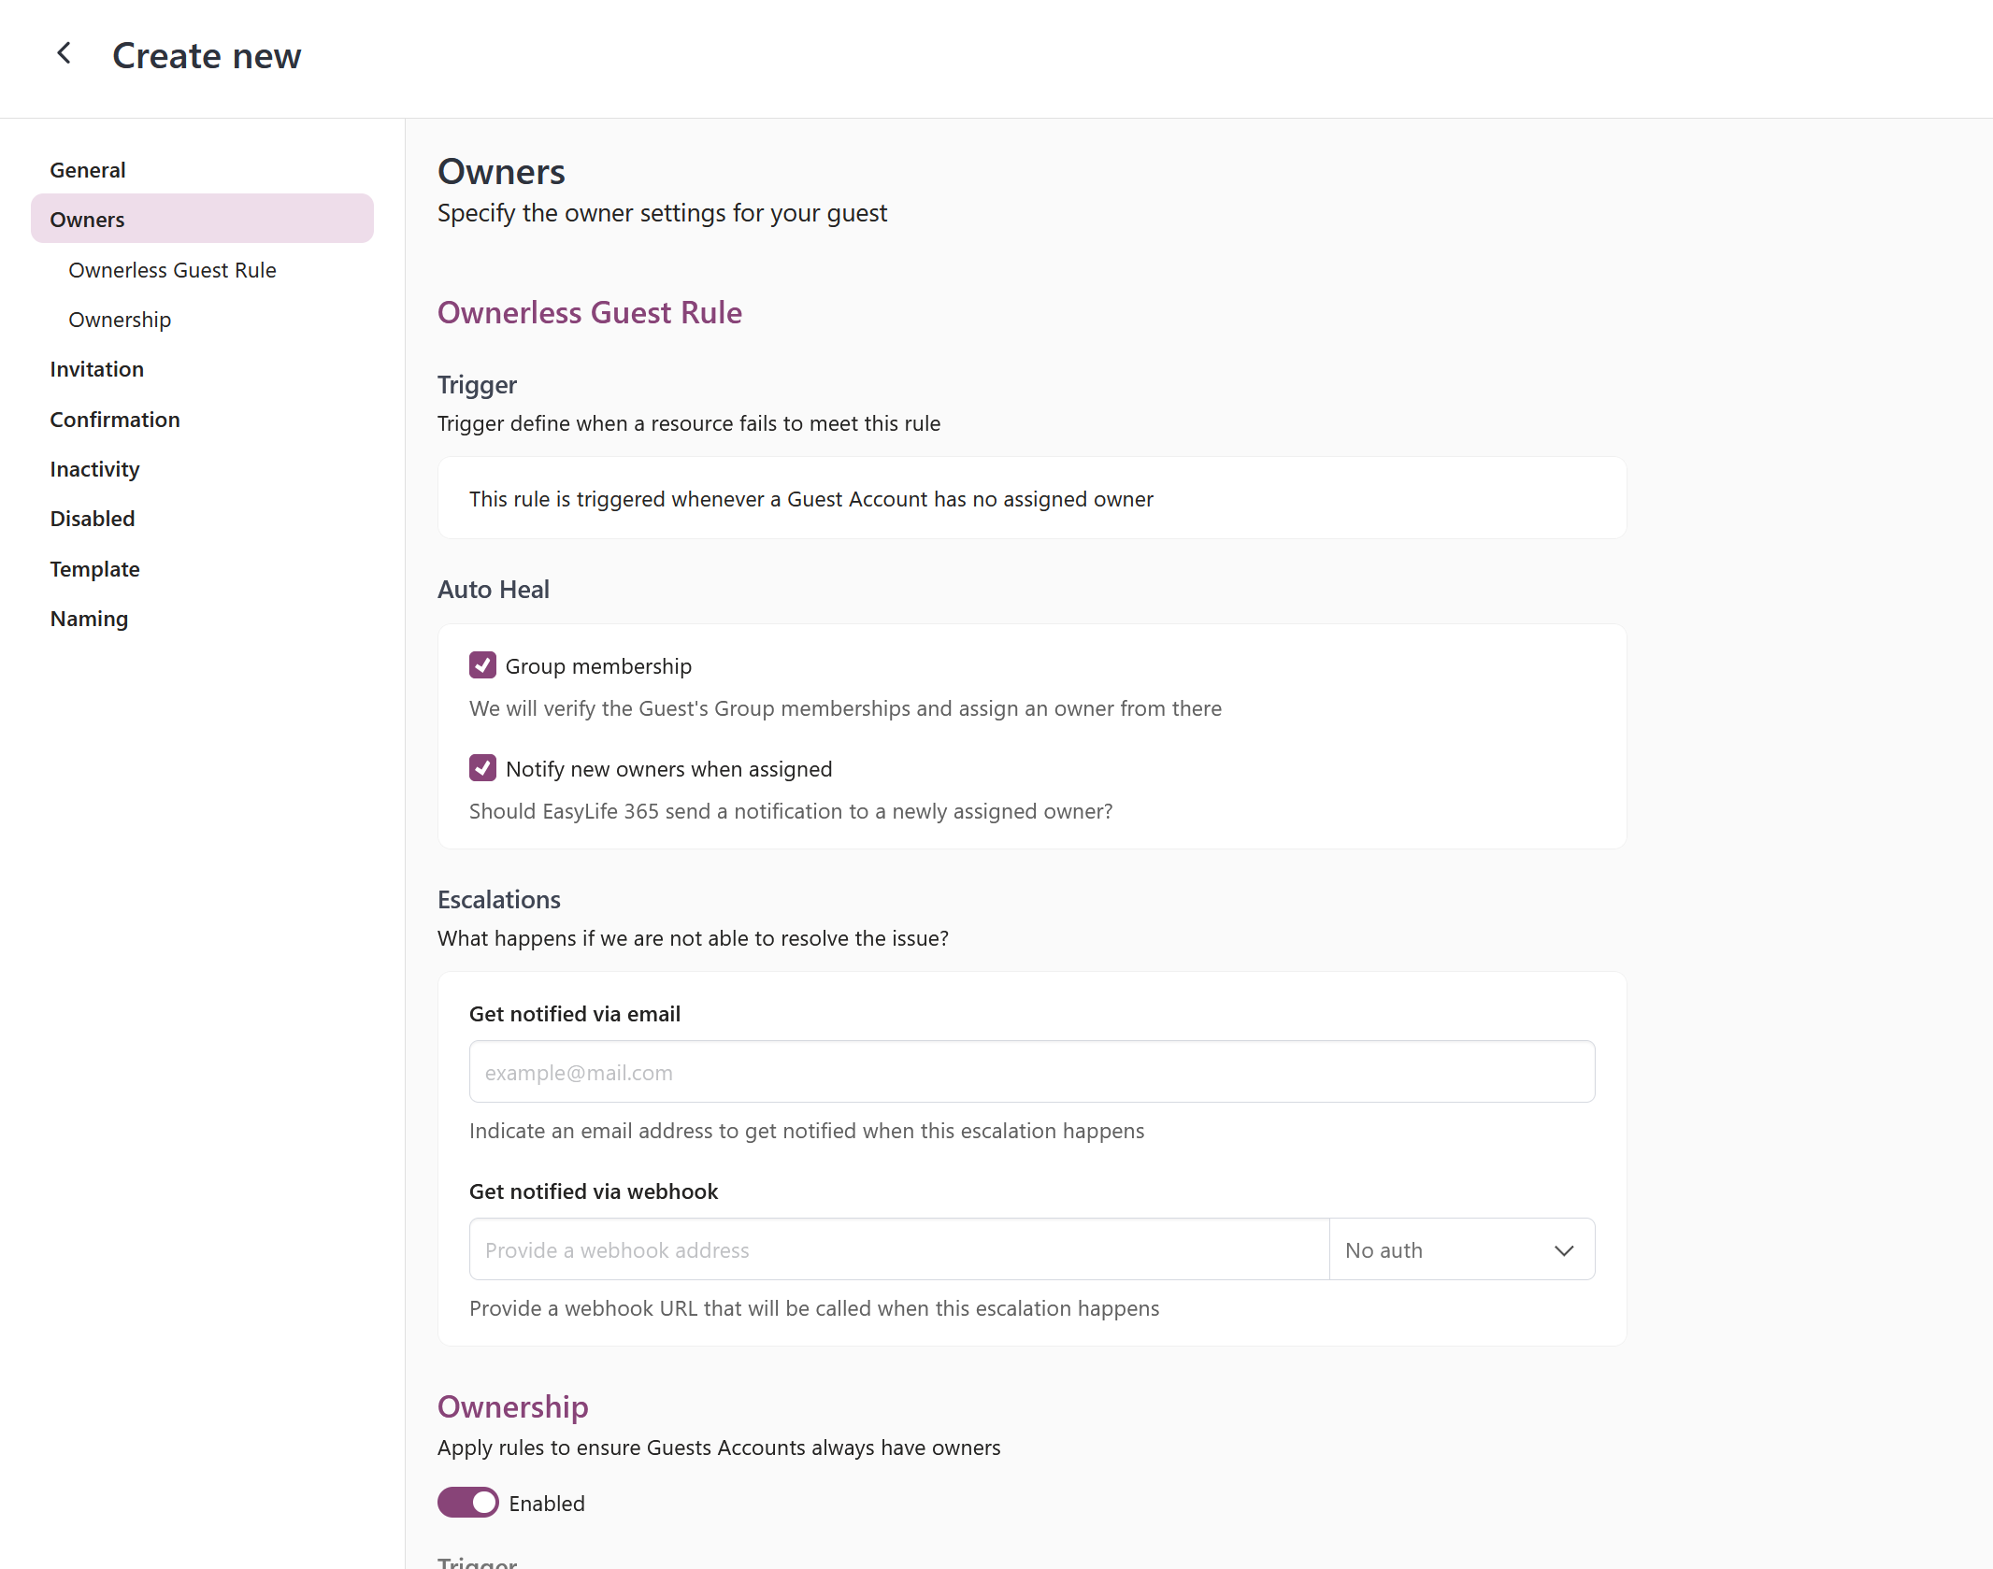Uncheck Notify new owners when assigned
This screenshot has width=1993, height=1569.
pos(482,767)
